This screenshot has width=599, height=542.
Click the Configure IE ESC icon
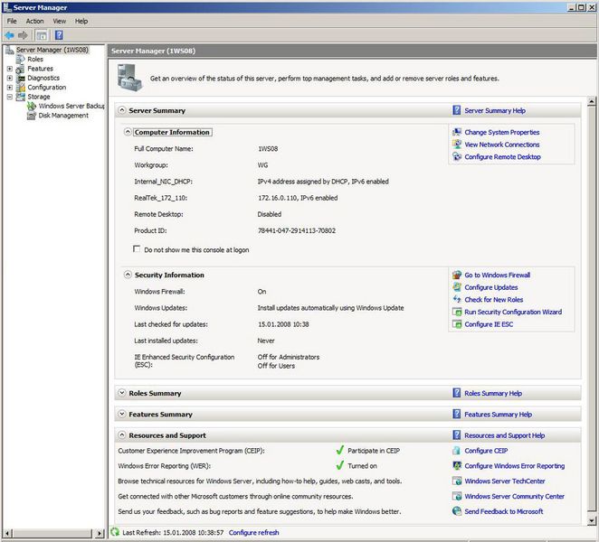click(457, 323)
